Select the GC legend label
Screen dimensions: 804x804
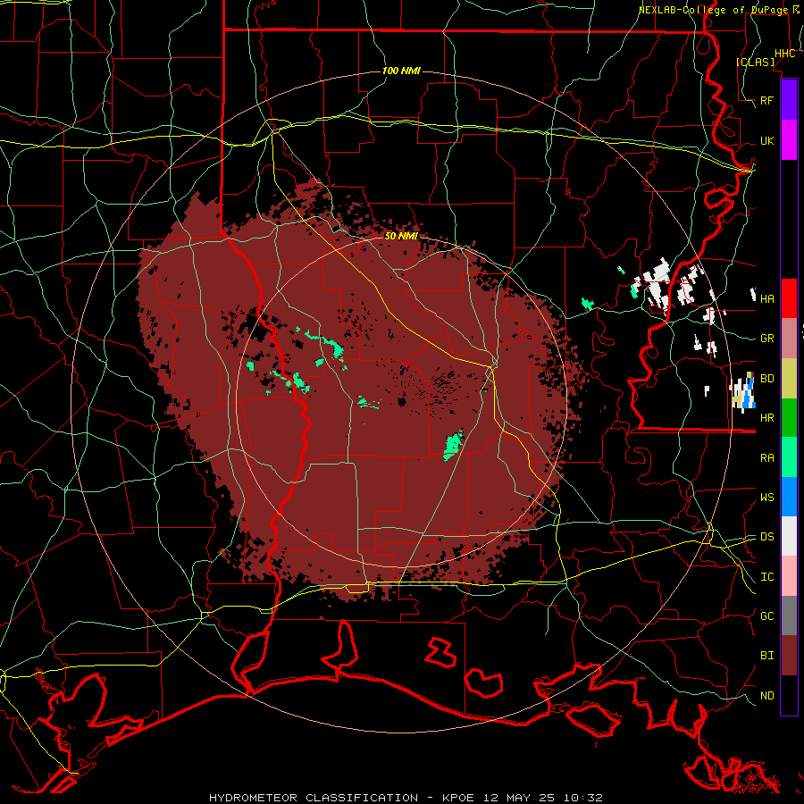click(766, 616)
